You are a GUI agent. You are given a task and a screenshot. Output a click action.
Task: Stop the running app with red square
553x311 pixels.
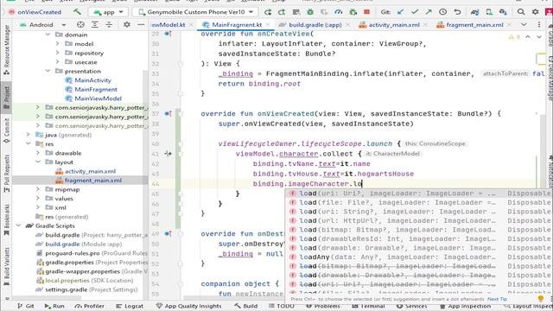(x=366, y=12)
